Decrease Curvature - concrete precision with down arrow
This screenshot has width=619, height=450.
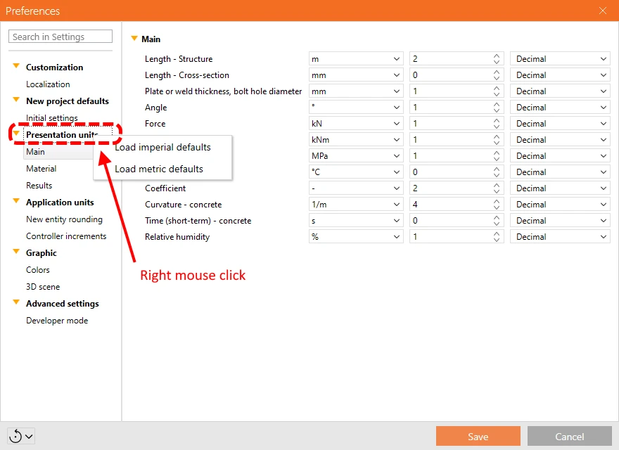[497, 207]
